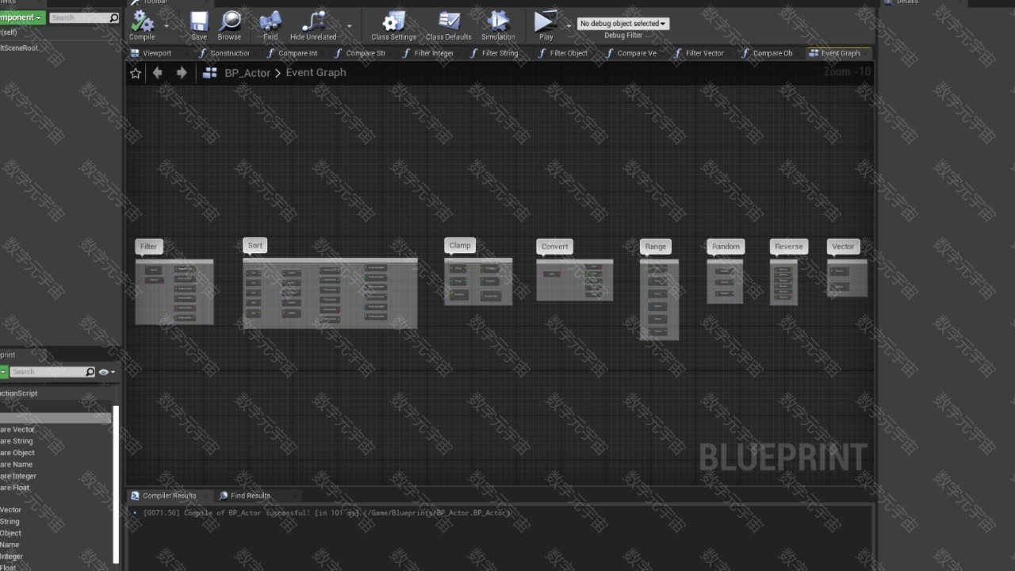The height and width of the screenshot is (571, 1015).
Task: Focus the My Blueprint search field
Action: [x=48, y=372]
